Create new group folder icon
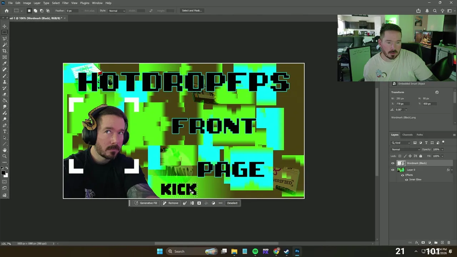 436,243
